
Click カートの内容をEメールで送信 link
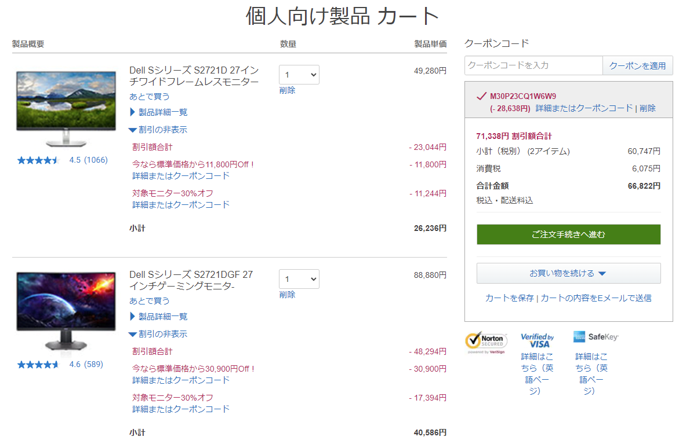[596, 298]
